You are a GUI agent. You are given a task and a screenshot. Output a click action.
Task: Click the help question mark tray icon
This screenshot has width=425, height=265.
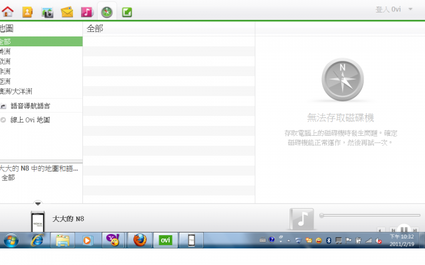[x=272, y=240]
